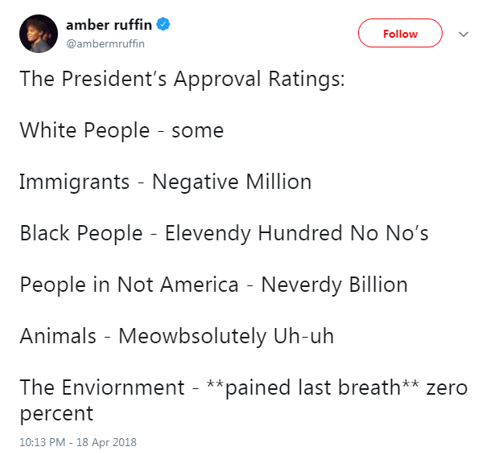
Task: Click the "Negative Million" text
Action: pyautogui.click(x=232, y=182)
